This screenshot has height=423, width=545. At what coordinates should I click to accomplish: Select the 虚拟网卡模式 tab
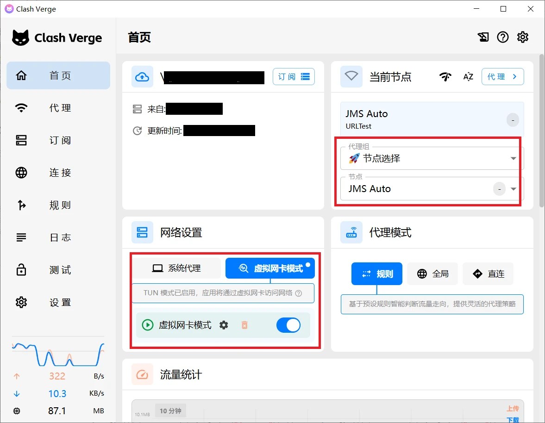270,268
